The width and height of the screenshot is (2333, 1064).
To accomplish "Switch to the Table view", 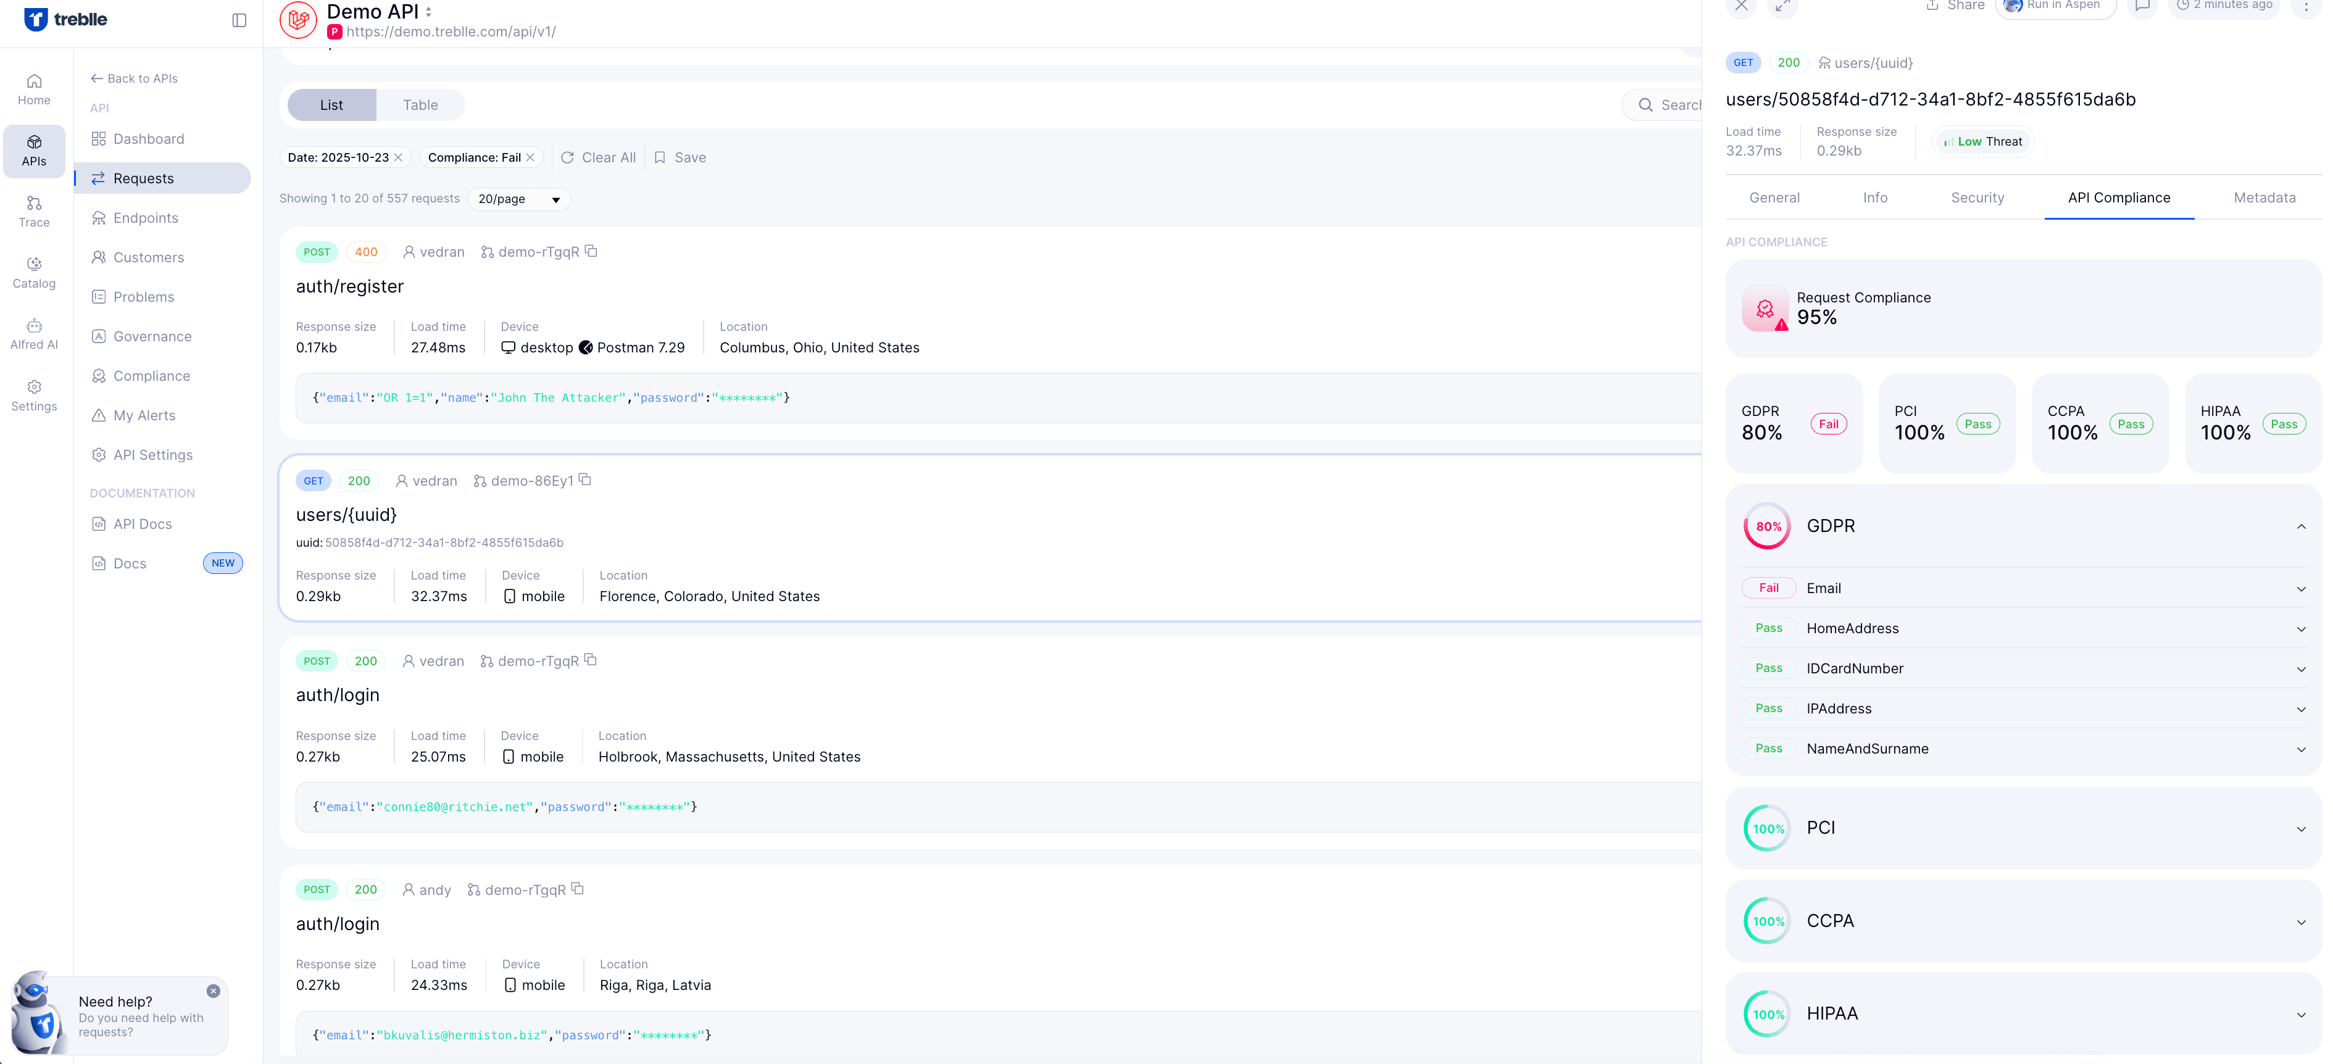I will pos(420,105).
